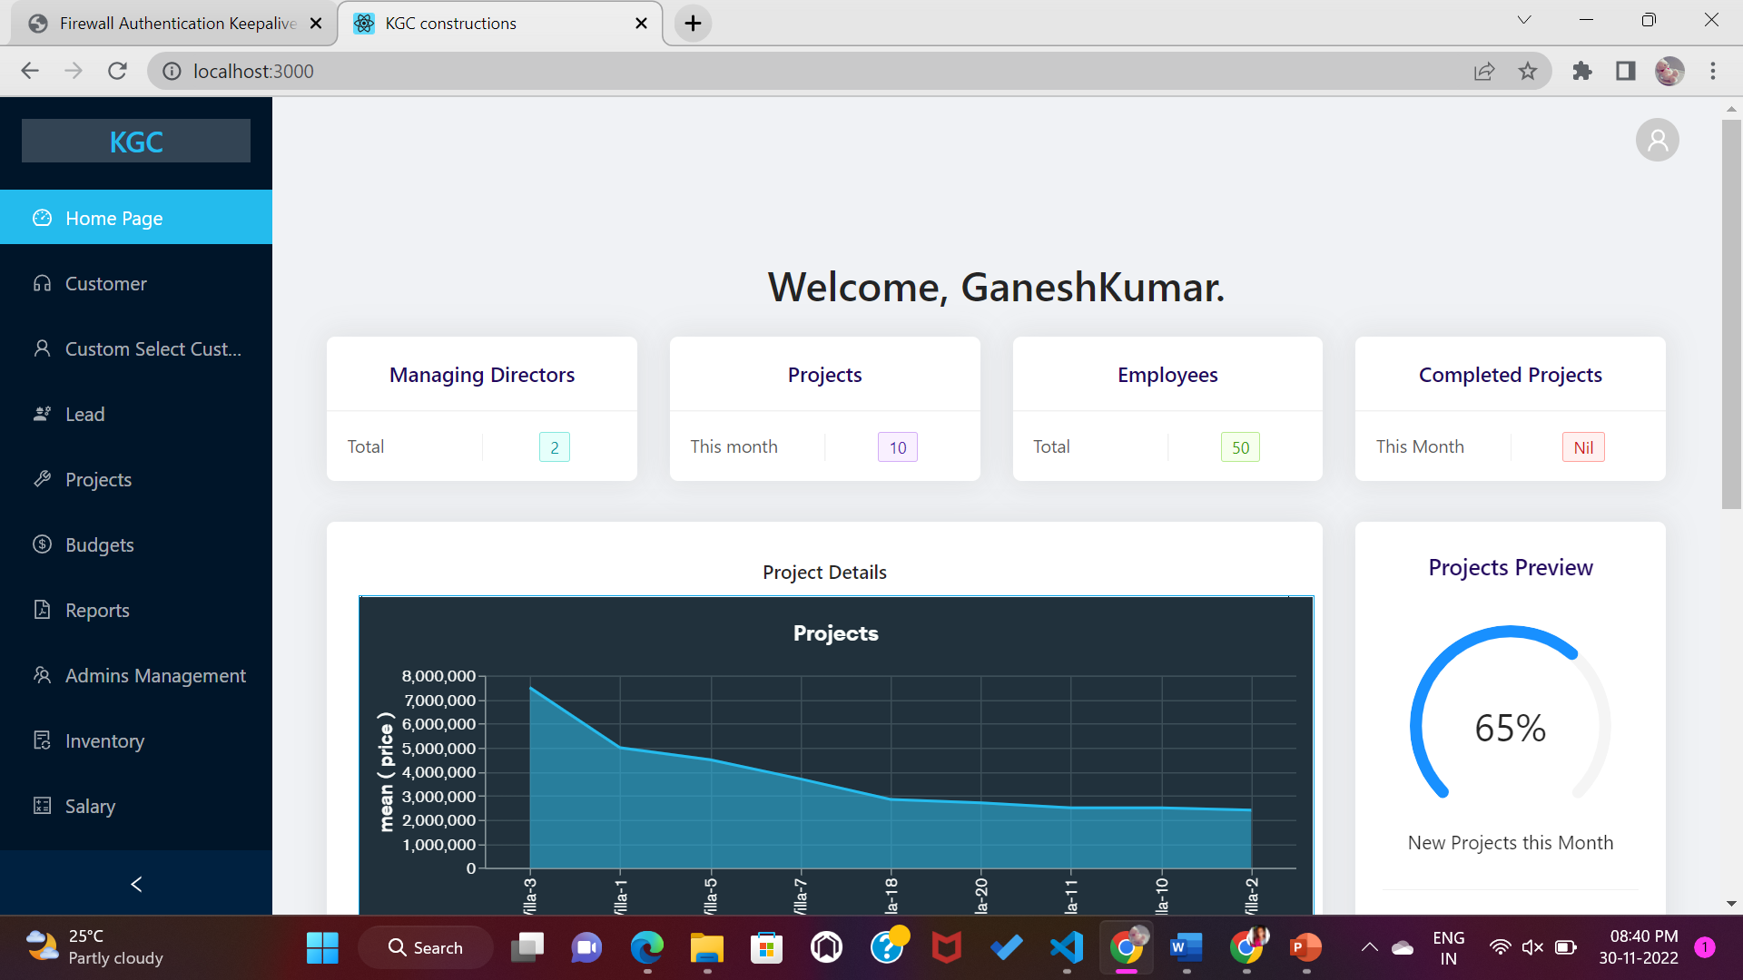Click the user profile avatar icon

(1657, 139)
